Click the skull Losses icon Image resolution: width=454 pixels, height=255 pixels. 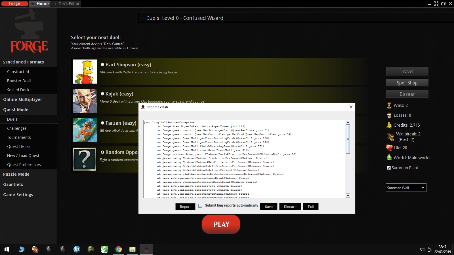click(x=389, y=115)
